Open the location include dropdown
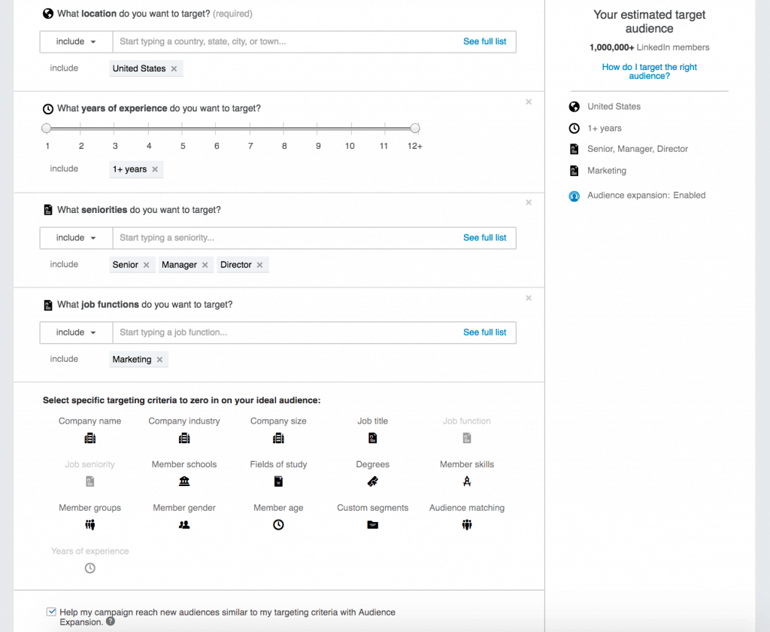 point(74,41)
